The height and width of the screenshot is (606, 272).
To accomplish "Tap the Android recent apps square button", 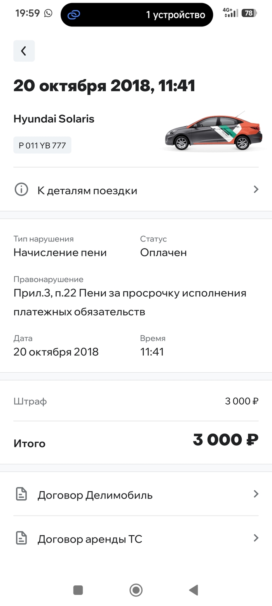I will click(78, 590).
